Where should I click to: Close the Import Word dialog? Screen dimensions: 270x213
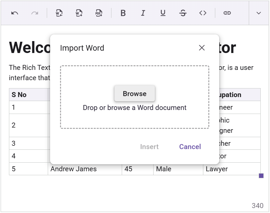pos(202,48)
